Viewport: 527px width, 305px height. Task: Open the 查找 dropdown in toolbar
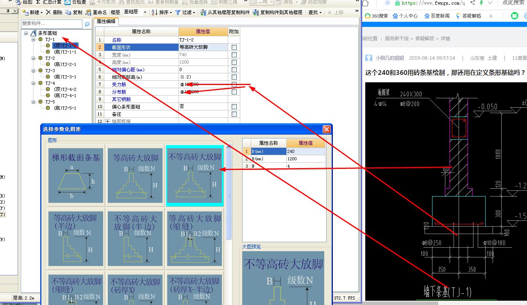(x=315, y=12)
